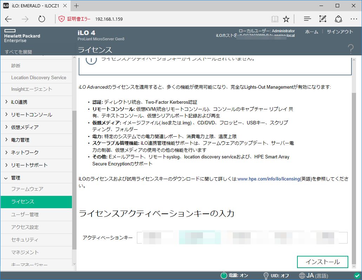Reload the iLO page
Image resolution: width=362 pixels, height=280 pixels.
[41, 19]
